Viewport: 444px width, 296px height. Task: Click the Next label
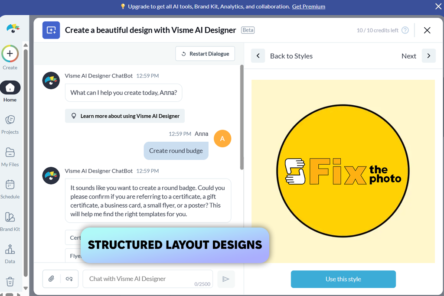[x=408, y=56]
